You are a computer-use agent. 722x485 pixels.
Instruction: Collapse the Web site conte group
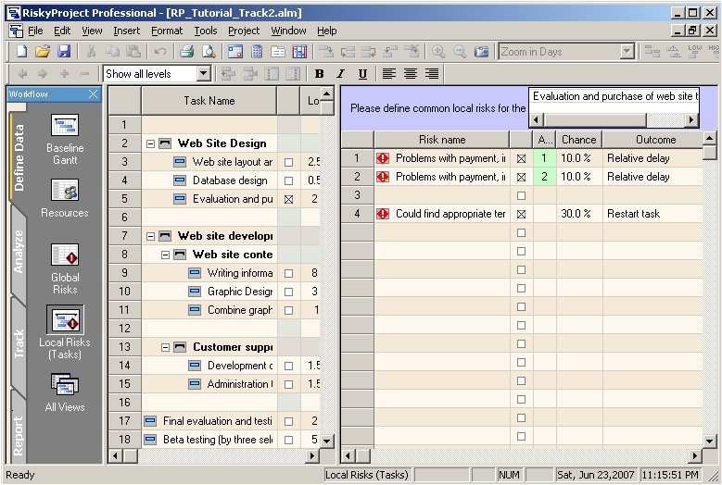165,255
